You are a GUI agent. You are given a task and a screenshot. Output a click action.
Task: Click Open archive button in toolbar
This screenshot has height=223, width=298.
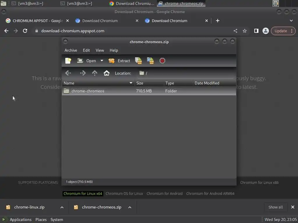point(86,61)
